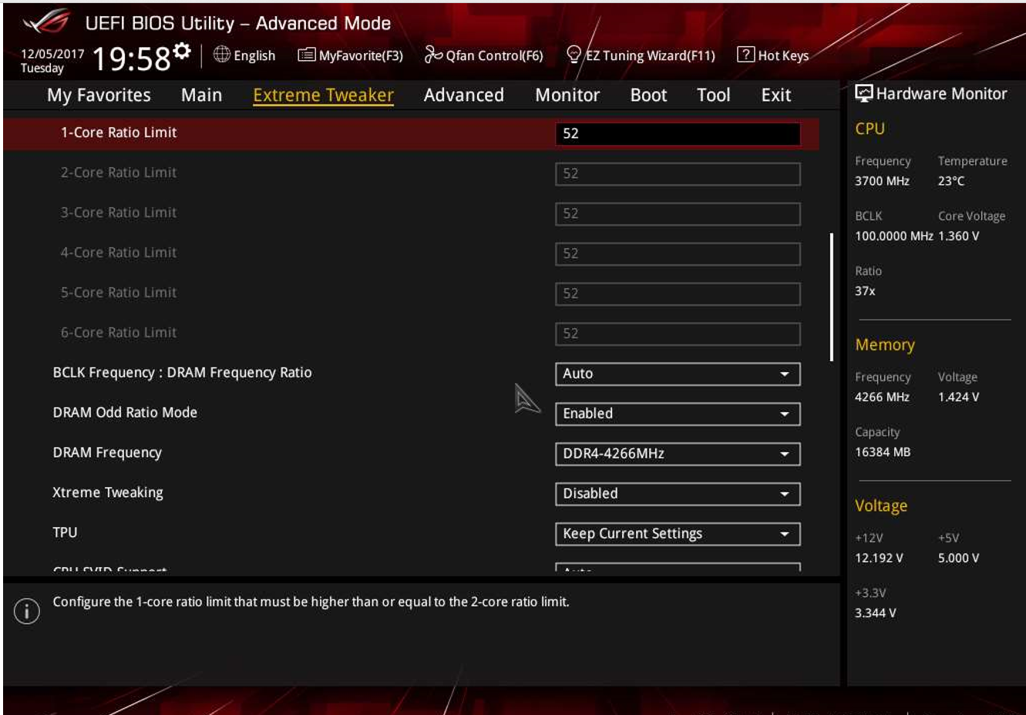Click the Memory heading in Hardware Monitor

point(885,345)
